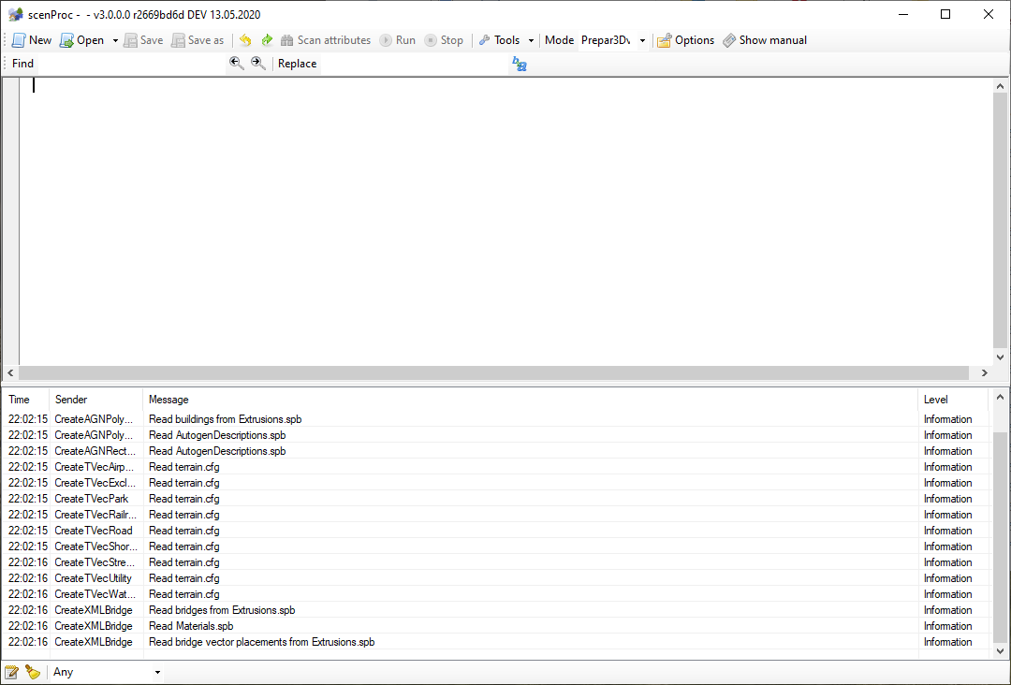The height and width of the screenshot is (685, 1011).
Task: Click the editor horizontal scrollbar left arrow
Action: tap(10, 373)
